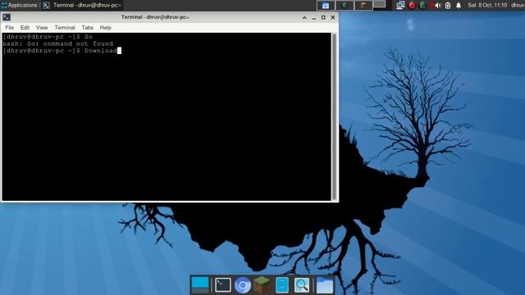525x295 pixels.
Task: Open the Help menu in the terminal
Action: [106, 28]
